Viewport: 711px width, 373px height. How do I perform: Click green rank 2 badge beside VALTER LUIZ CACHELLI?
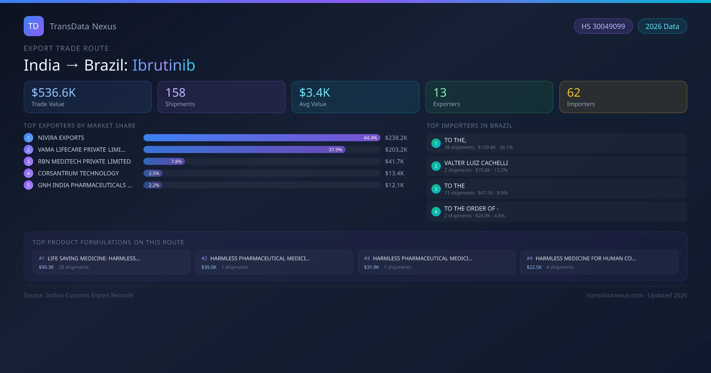tap(436, 166)
